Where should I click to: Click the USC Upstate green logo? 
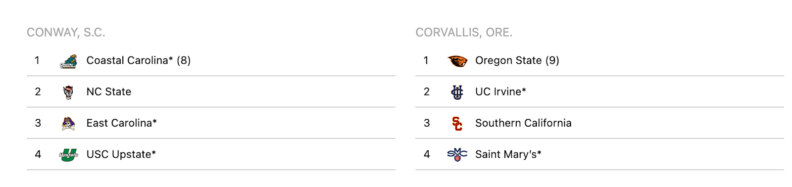68,155
